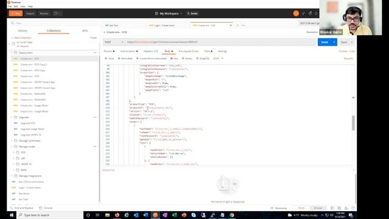The image size is (389, 219).
Task: Expand the RMQ subfolder
Action: coord(13,170)
